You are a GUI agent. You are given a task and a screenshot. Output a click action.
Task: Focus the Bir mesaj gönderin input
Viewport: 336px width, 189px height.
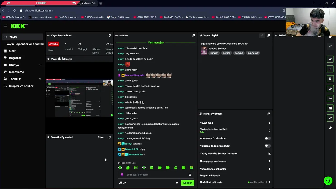[x=156, y=175]
